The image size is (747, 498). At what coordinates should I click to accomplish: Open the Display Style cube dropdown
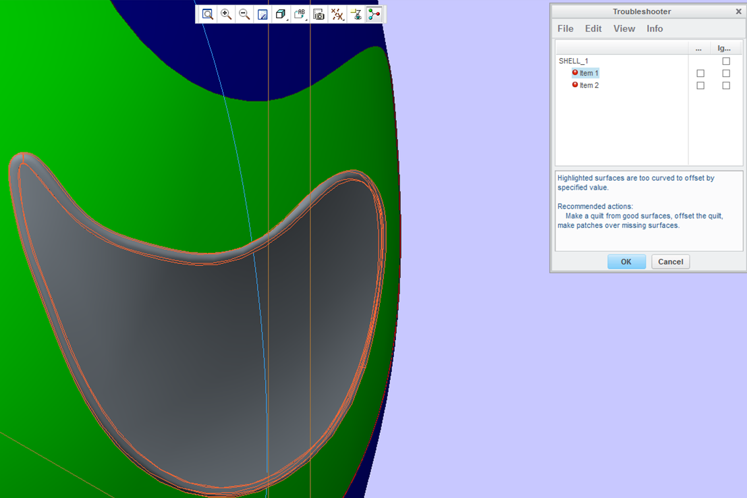pyautogui.click(x=281, y=14)
